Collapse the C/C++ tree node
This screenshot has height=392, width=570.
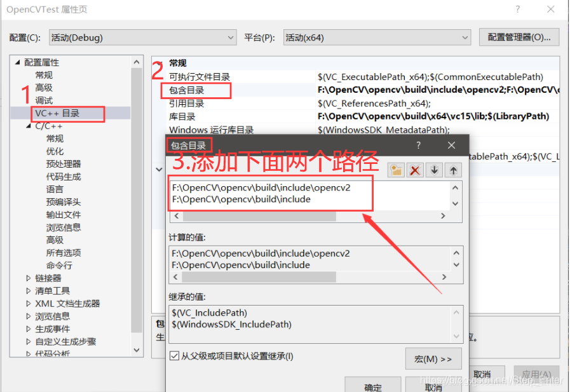coord(29,126)
